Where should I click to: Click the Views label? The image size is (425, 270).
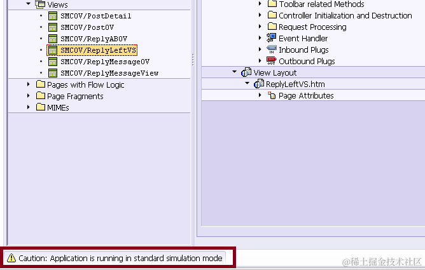[57, 4]
